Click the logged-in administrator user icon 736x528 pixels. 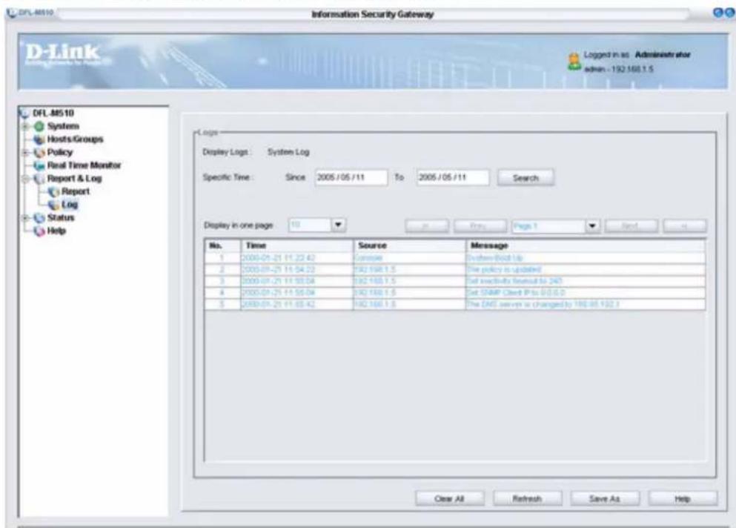(x=574, y=62)
